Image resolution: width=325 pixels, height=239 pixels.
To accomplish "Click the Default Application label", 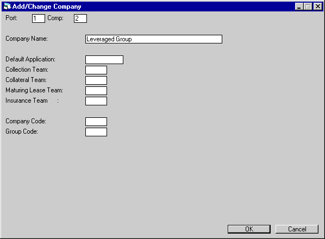I will point(30,59).
